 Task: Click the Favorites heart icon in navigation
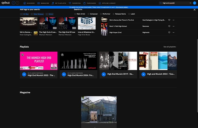[x=70, y=3]
